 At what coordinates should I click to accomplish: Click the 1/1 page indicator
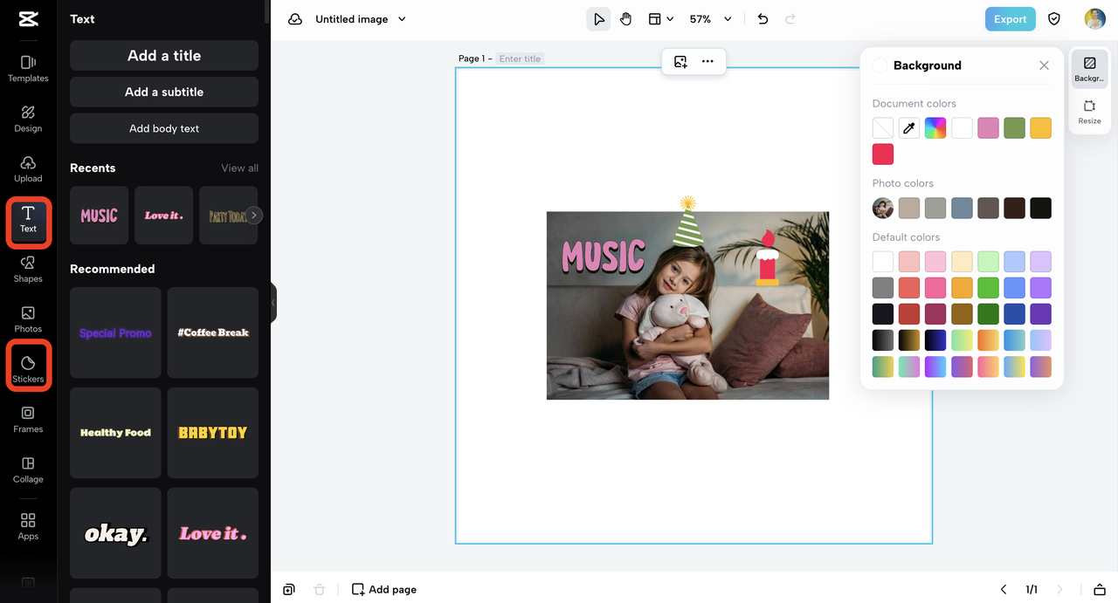coord(1032,590)
